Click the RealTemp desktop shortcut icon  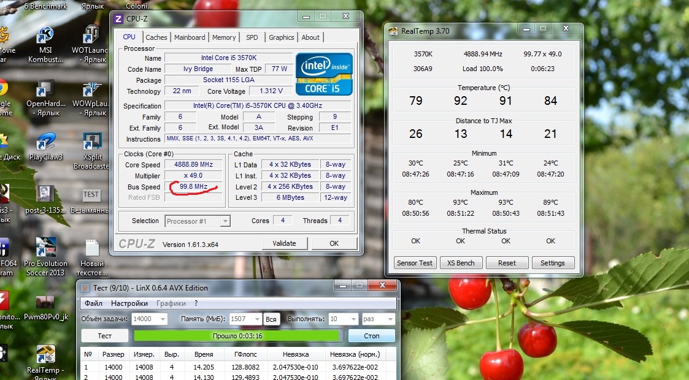pos(45,355)
